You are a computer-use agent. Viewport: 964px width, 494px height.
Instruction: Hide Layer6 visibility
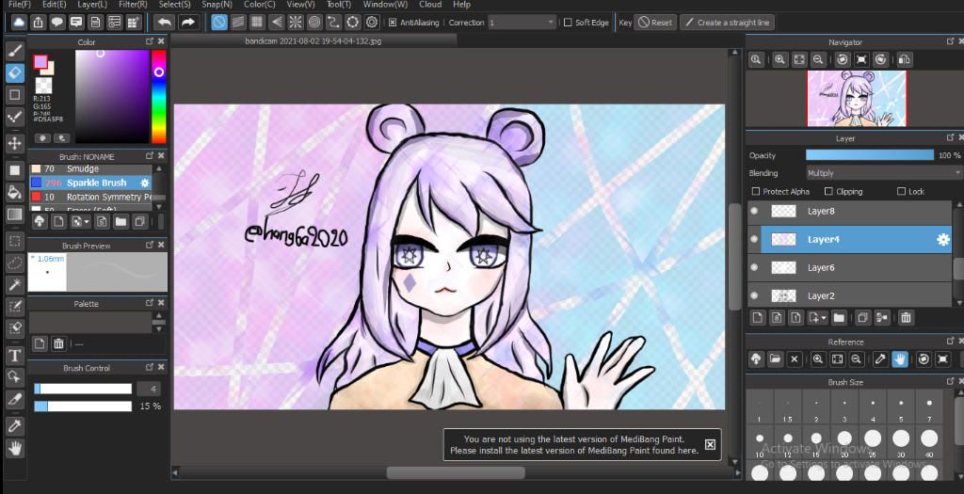pos(754,268)
